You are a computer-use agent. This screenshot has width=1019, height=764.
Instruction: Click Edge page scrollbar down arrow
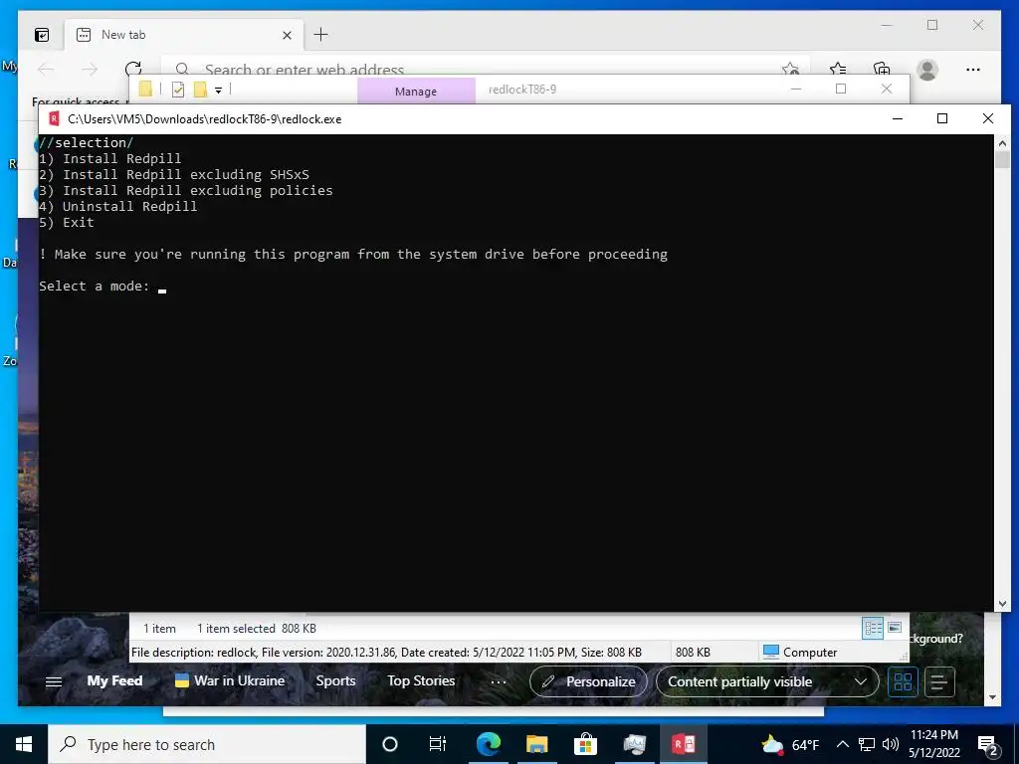[992, 697]
